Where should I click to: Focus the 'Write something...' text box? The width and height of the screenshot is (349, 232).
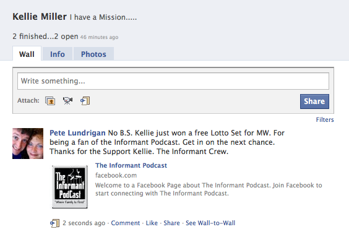[x=173, y=81]
